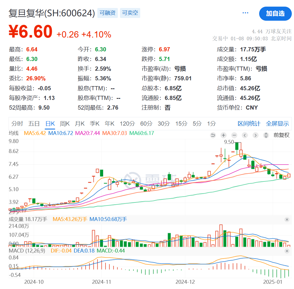
Task: Click the 跌停 value 5.71
Action: pyautogui.click(x=164, y=59)
